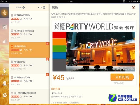The height and width of the screenshot is (105, 140).
Task: Tap rank number 5 badge
Action: click(x=12, y=78)
